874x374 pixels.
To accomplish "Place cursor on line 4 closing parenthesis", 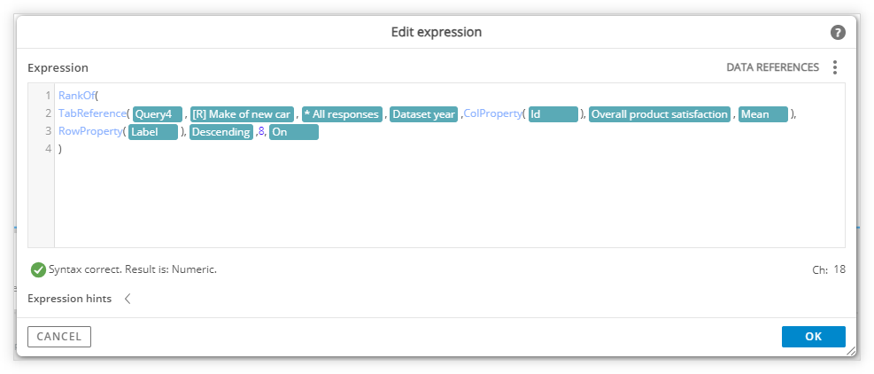I will (60, 149).
